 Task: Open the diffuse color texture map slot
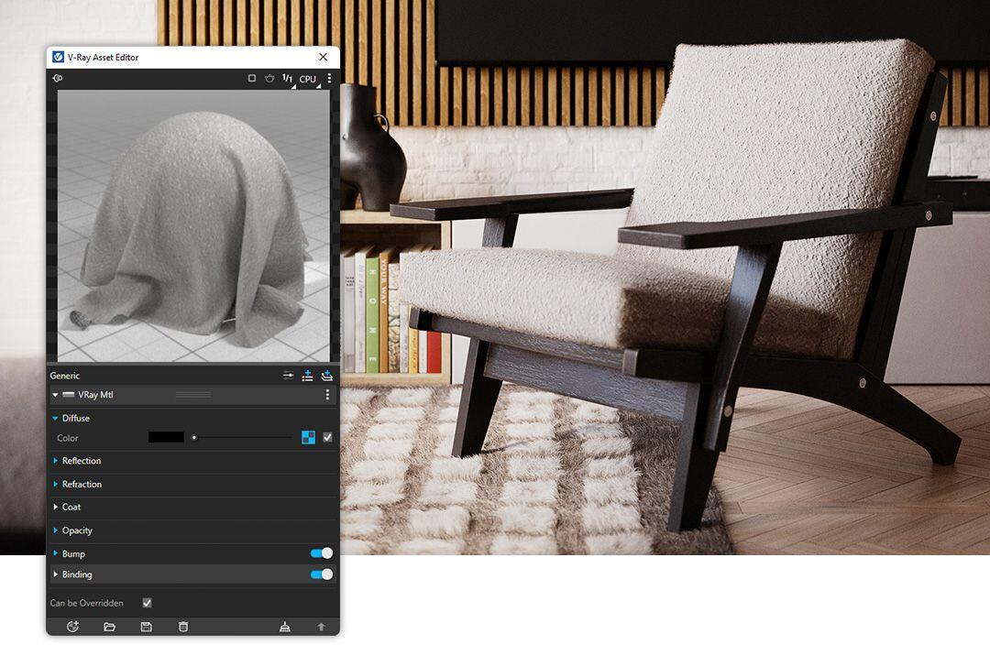tap(308, 438)
